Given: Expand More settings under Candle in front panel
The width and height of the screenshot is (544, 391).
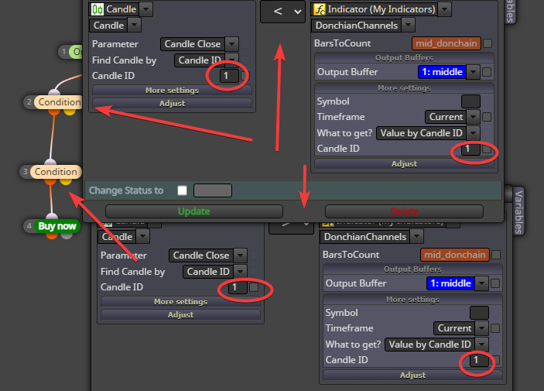Looking at the screenshot, I should (172, 91).
